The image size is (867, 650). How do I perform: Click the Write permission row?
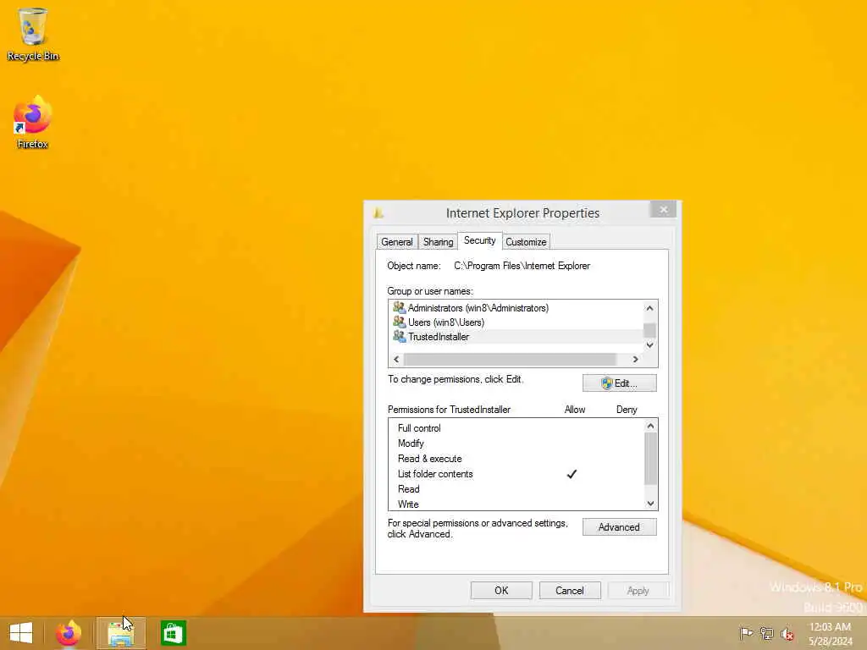coord(516,504)
